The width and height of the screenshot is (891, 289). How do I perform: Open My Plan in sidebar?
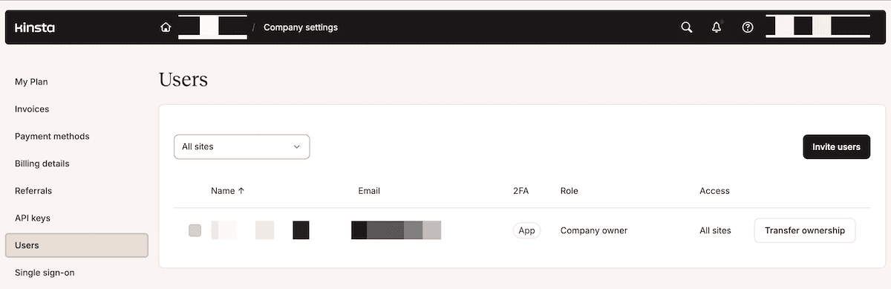point(31,82)
